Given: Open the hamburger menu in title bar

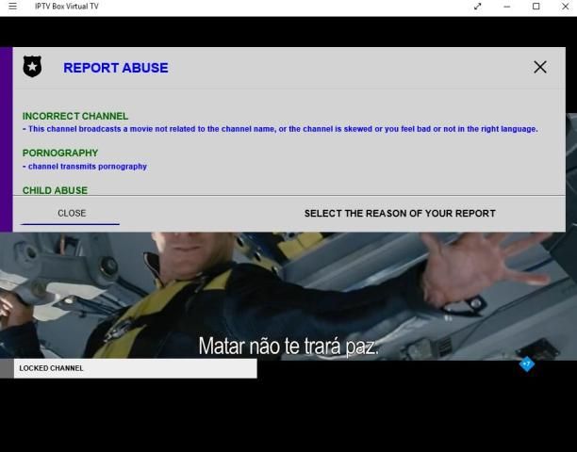Looking at the screenshot, I should (12, 7).
